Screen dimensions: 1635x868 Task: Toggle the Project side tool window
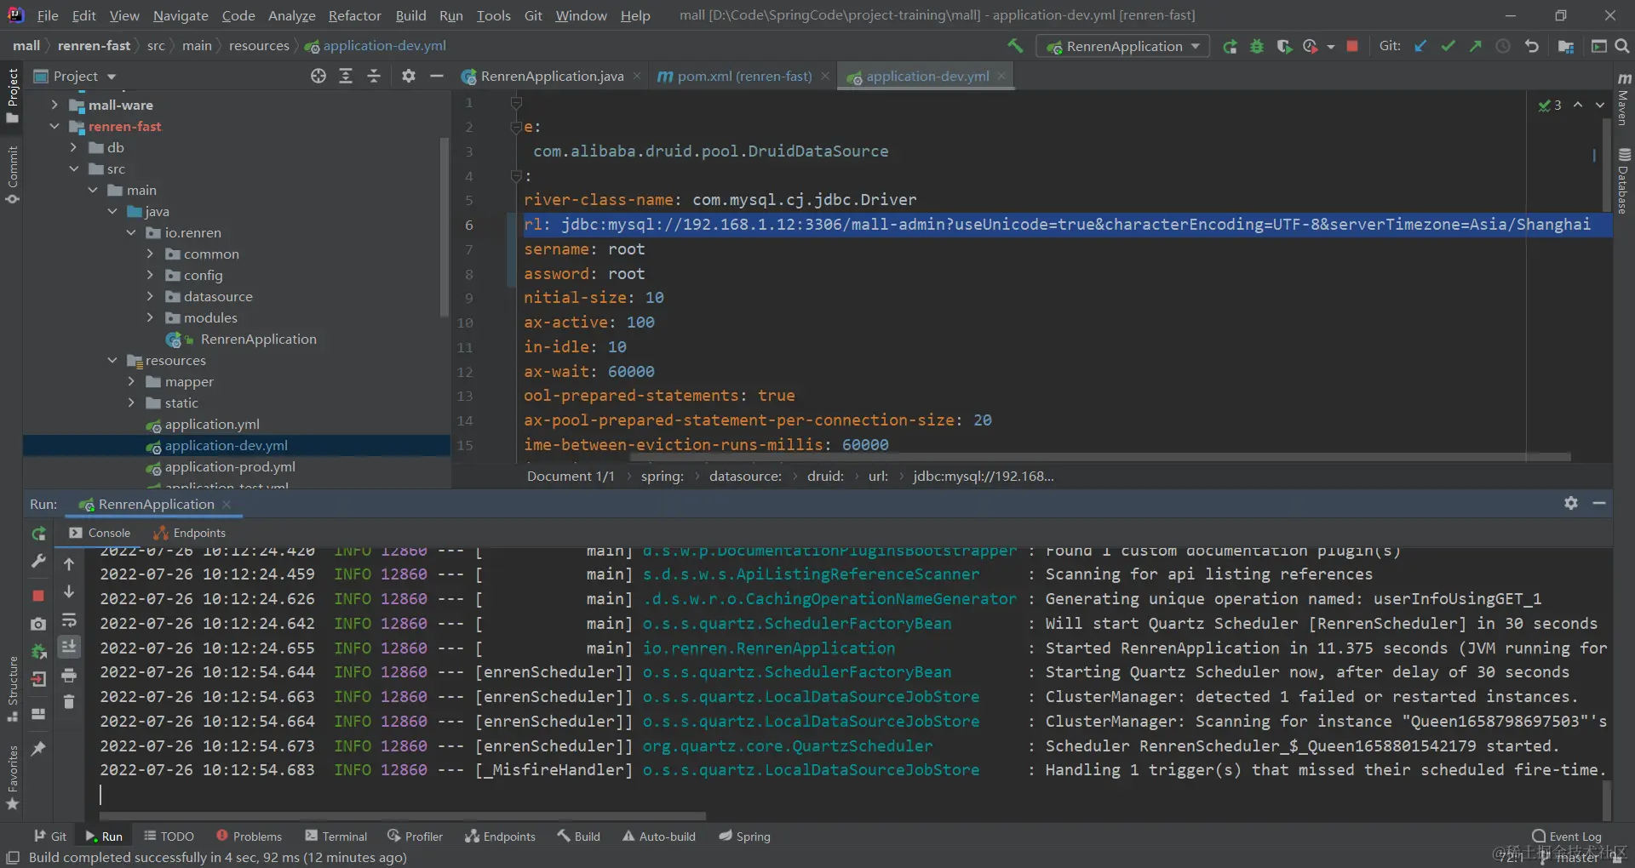pos(12,94)
